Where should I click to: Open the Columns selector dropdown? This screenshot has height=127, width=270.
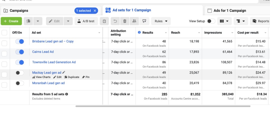[x=224, y=21]
